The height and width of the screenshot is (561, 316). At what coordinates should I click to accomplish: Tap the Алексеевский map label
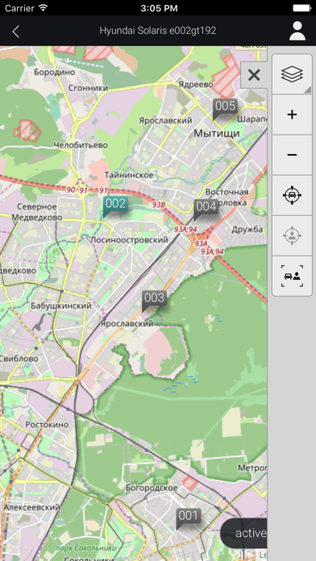tap(32, 507)
